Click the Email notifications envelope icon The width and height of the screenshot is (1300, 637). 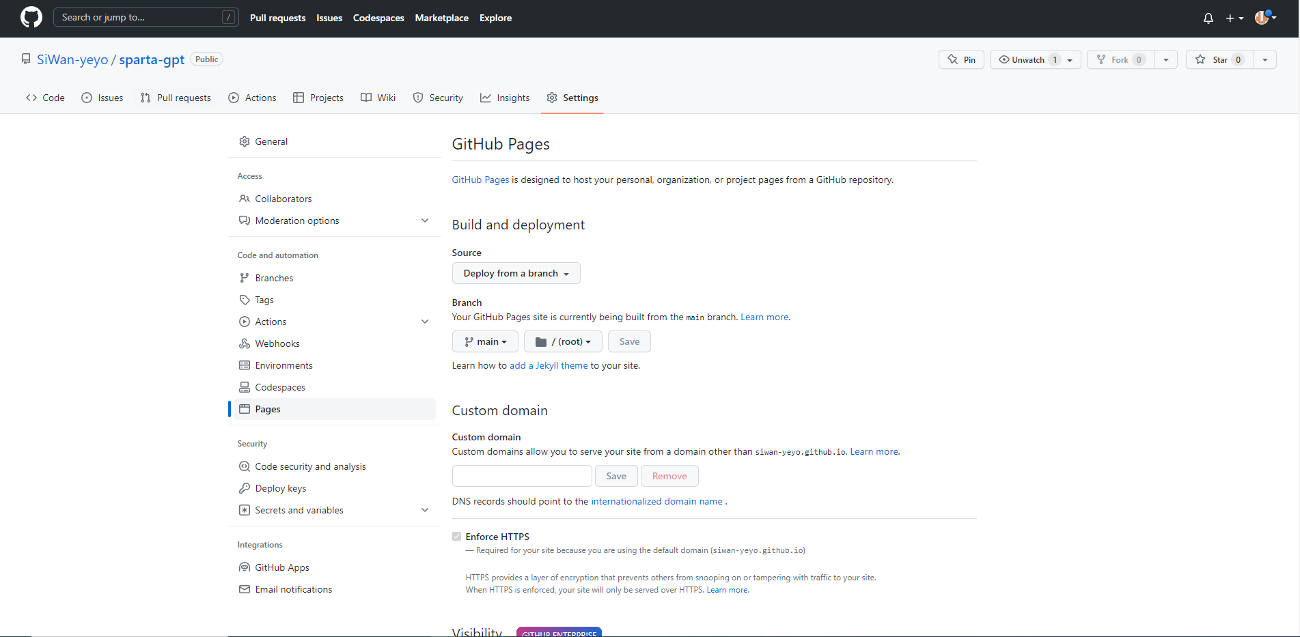point(245,589)
